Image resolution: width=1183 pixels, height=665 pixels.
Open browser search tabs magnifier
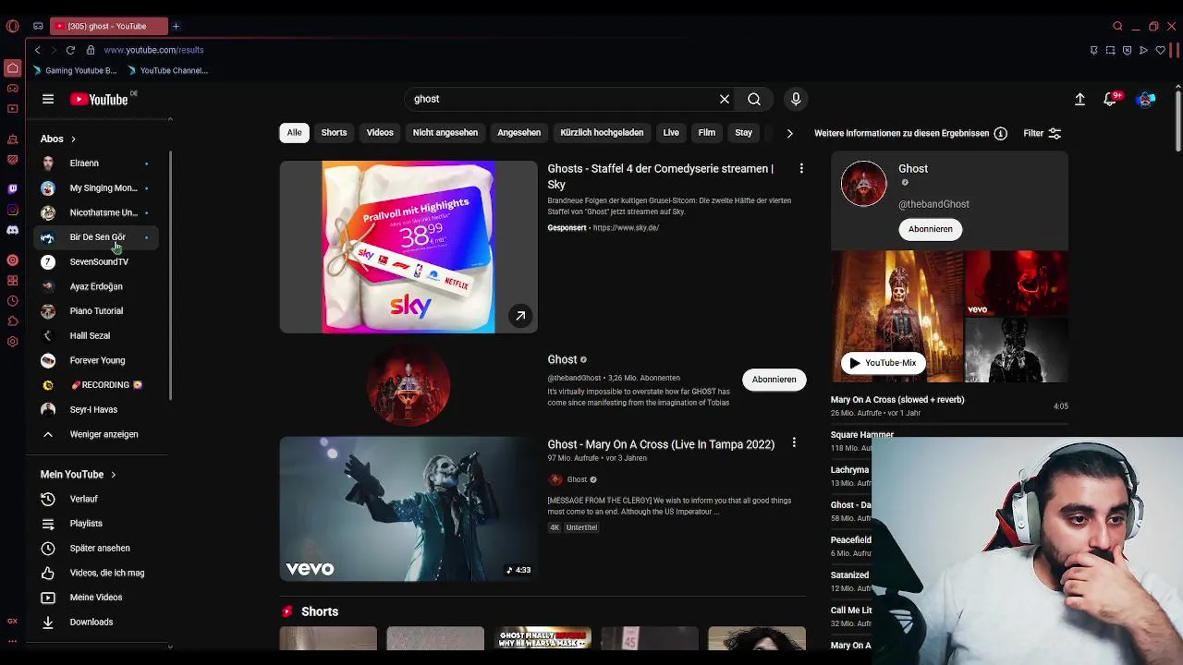tap(1117, 26)
